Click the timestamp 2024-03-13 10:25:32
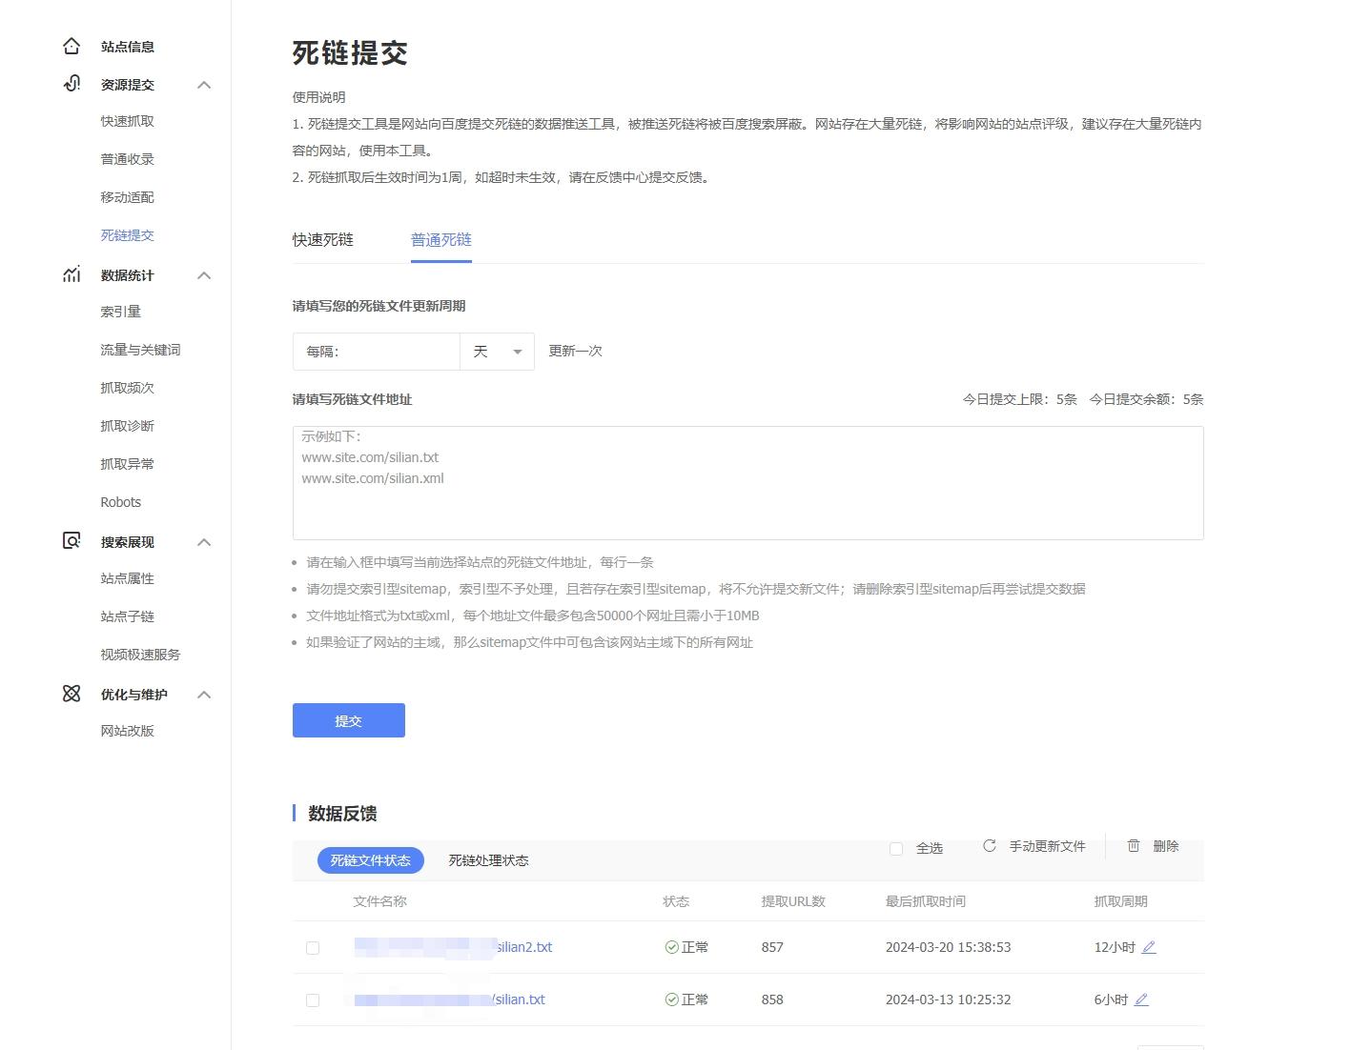The height and width of the screenshot is (1050, 1351). pos(948,1000)
